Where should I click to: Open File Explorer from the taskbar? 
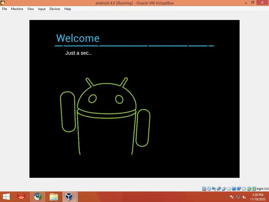(x=54, y=197)
